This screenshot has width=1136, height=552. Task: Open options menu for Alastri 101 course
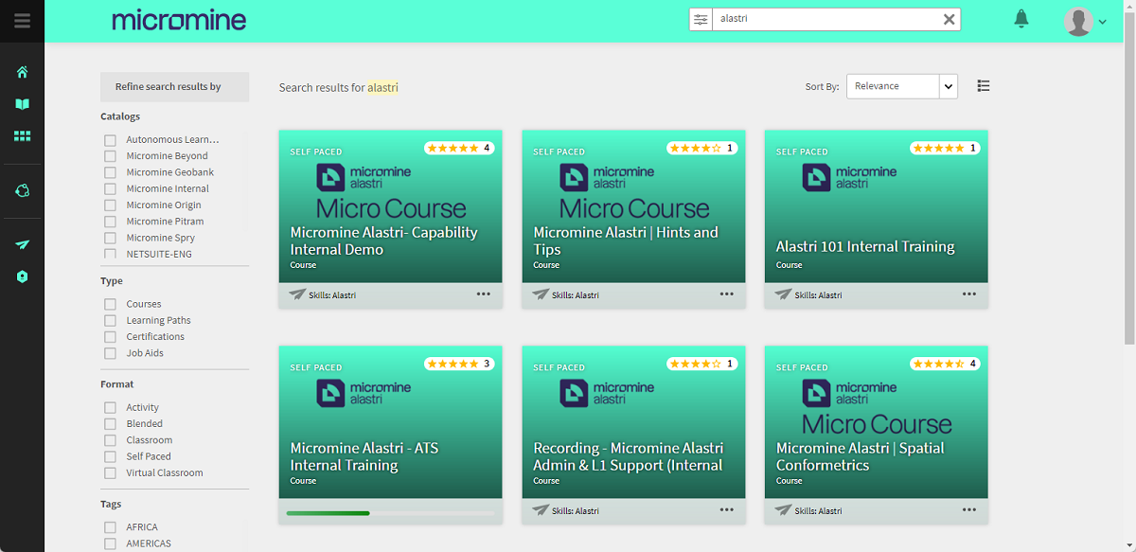(969, 294)
